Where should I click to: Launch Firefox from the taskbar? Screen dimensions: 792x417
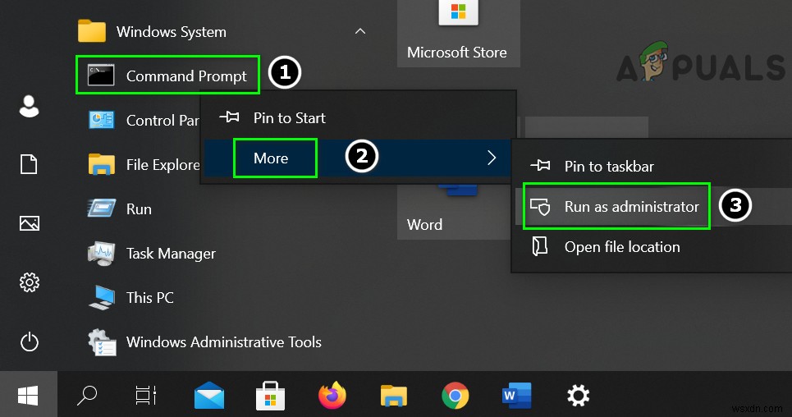(x=332, y=396)
